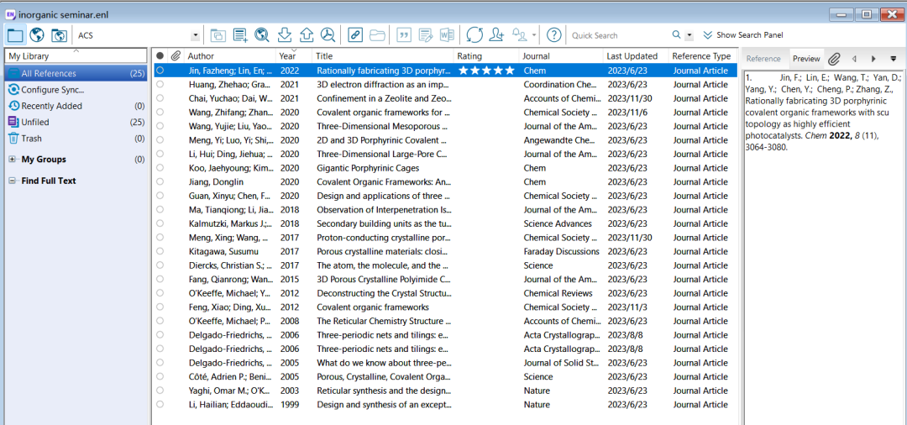Sort by the paperclip attachment column header

tap(176, 56)
